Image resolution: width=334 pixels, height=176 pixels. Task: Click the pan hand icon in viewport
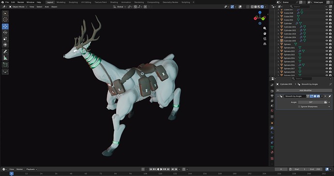point(265,33)
